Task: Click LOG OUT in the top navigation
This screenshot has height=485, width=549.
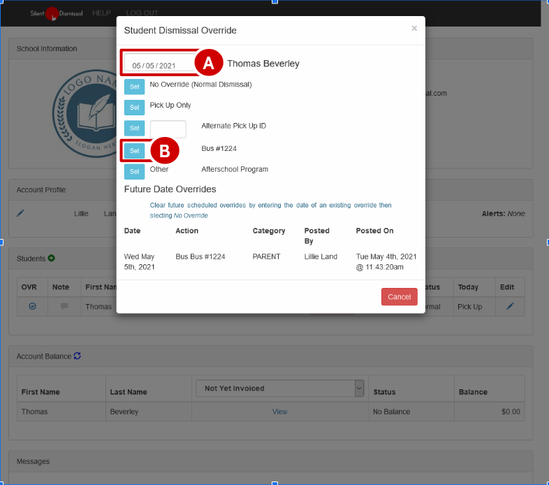Action: coord(142,13)
